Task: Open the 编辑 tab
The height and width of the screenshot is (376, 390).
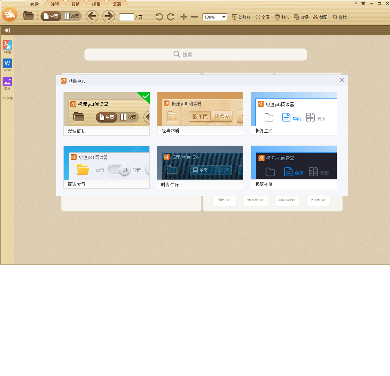Action: [96, 4]
